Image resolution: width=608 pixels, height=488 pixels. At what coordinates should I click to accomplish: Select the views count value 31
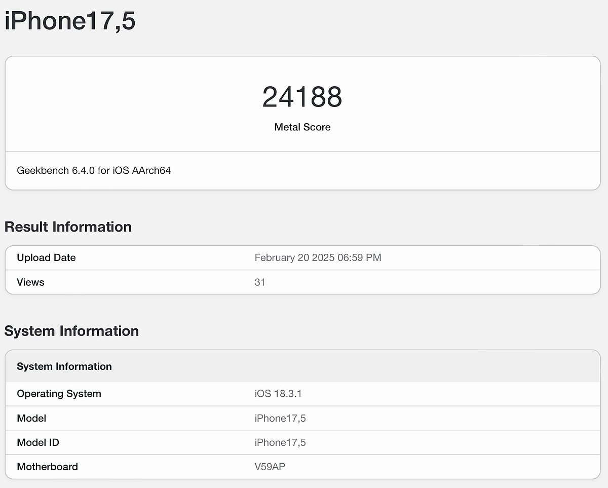tap(259, 282)
